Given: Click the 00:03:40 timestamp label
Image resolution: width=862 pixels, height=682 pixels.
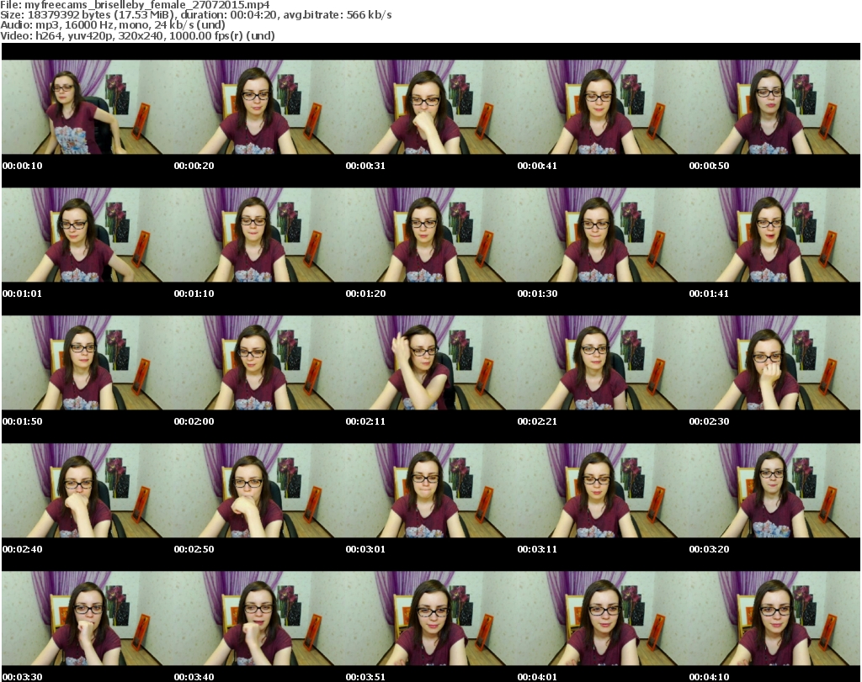Looking at the screenshot, I should click(x=194, y=676).
